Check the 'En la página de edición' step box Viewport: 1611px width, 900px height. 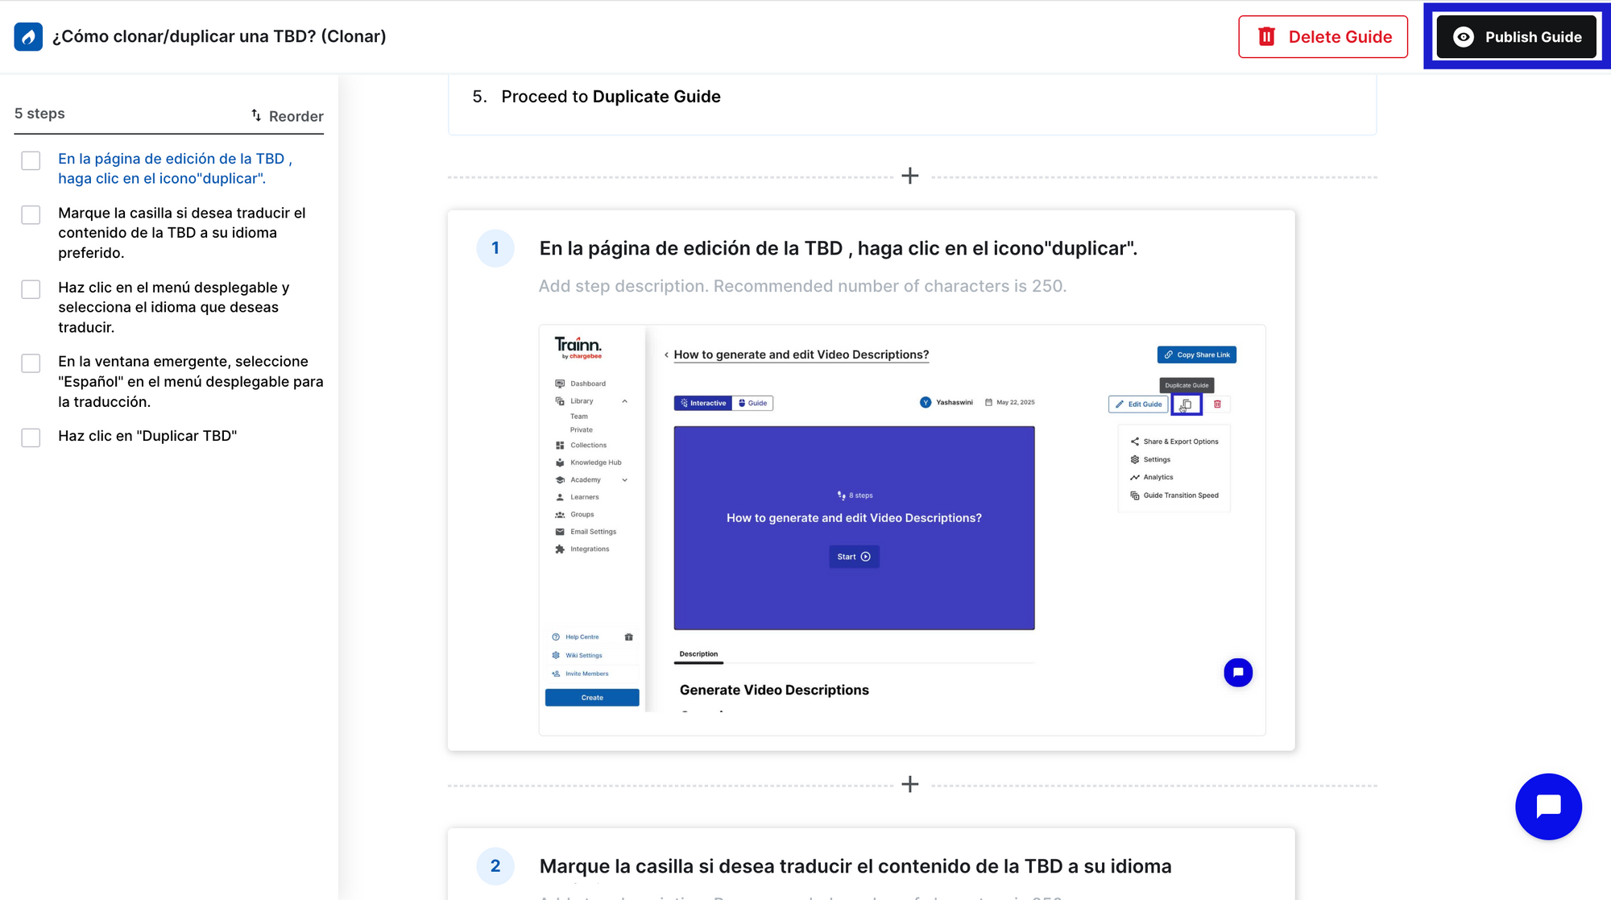(31, 160)
